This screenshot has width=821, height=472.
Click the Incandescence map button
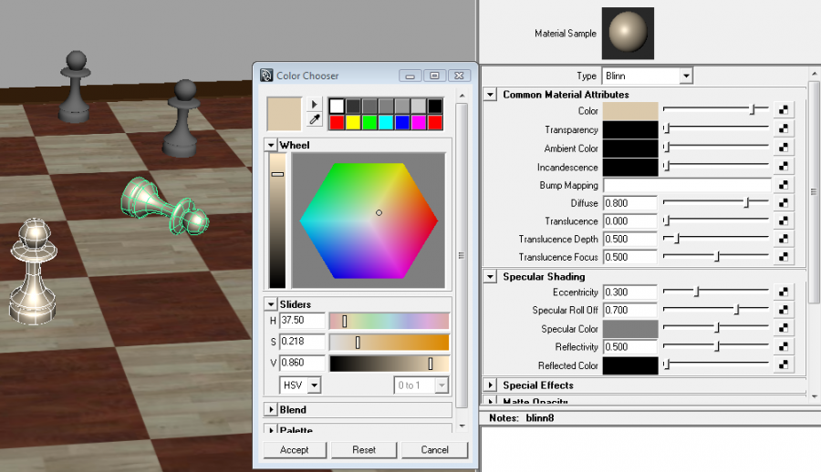[x=784, y=167]
